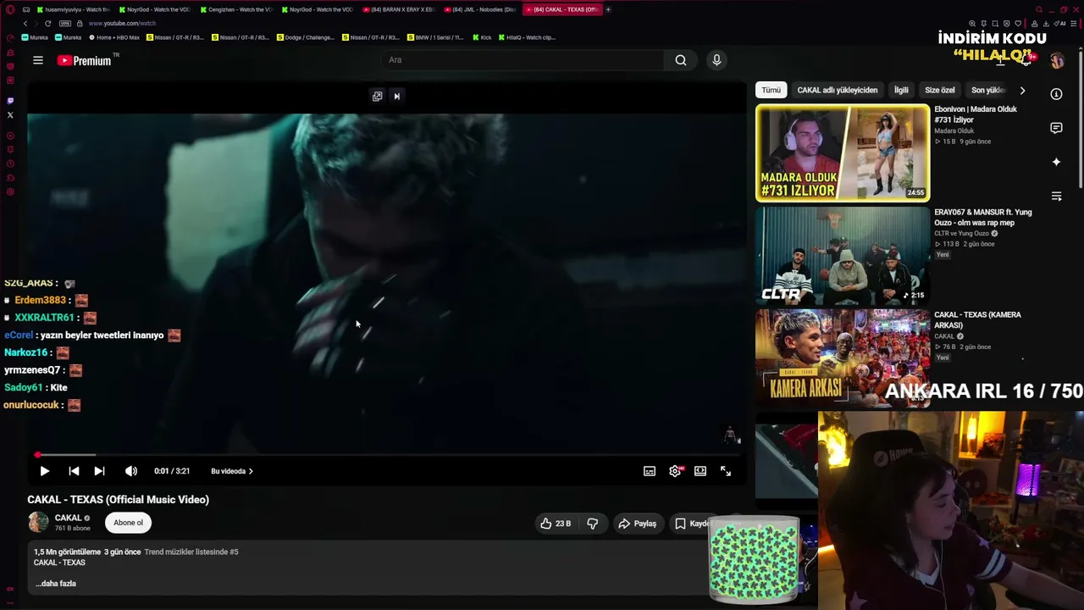1084x610 pixels.
Task: Enter fullscreen mode in the player
Action: (726, 471)
